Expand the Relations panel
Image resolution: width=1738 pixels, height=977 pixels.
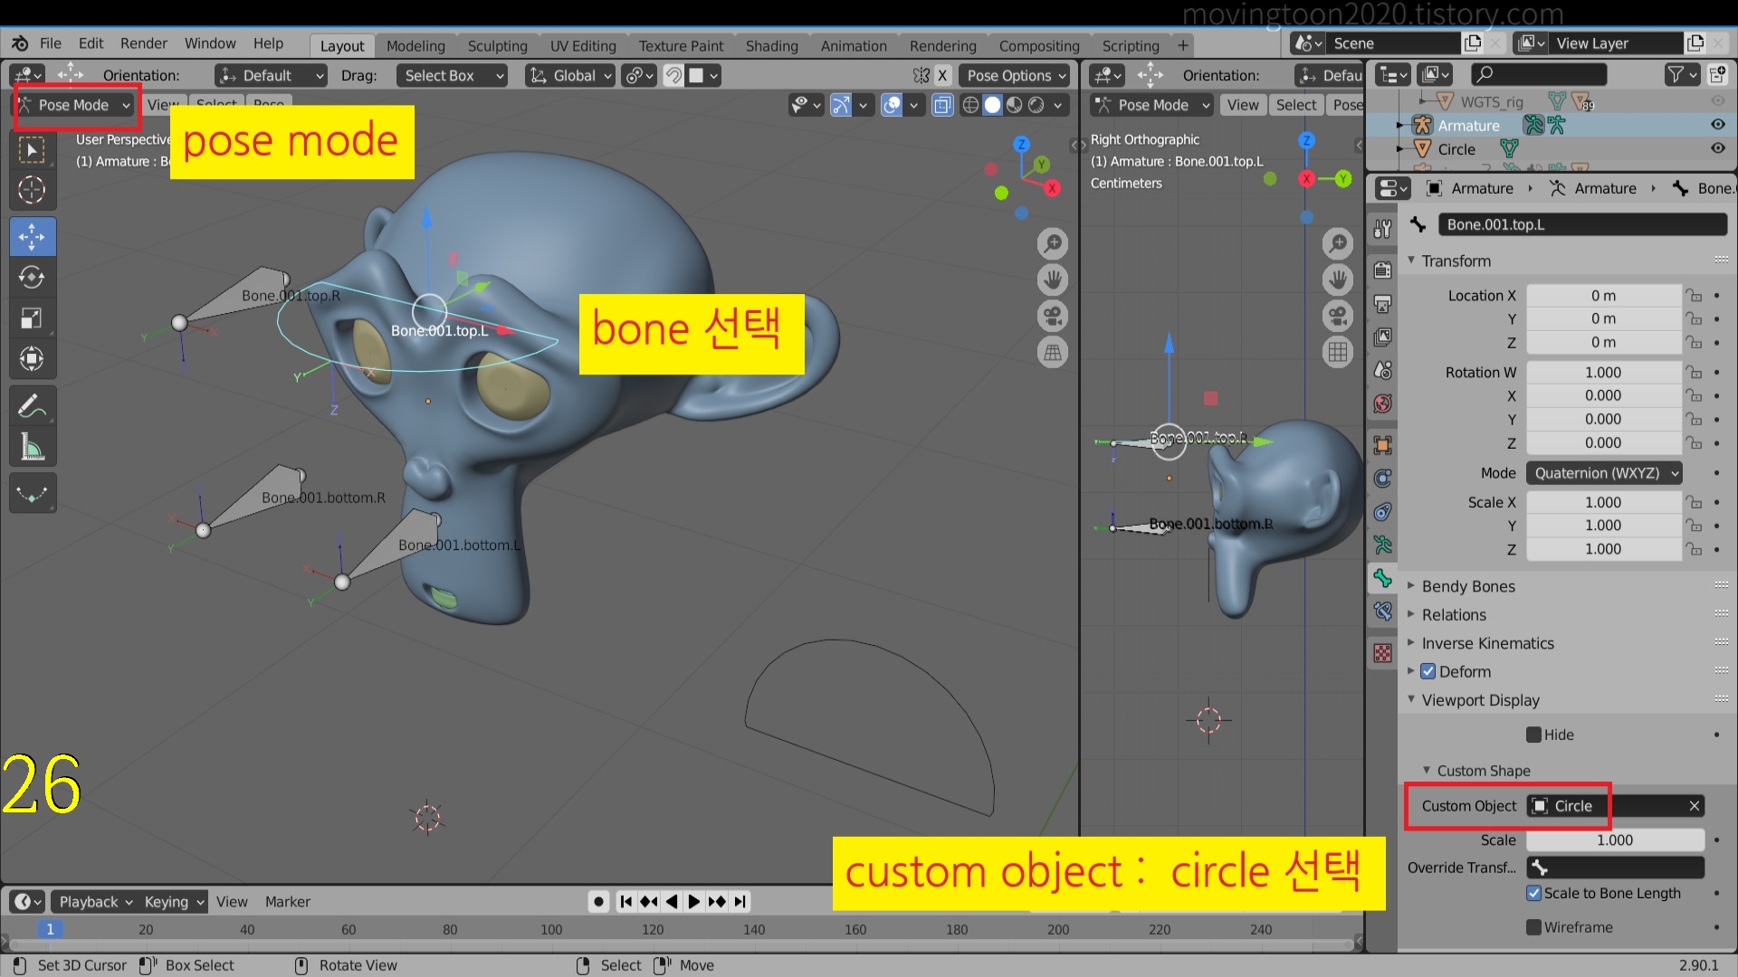1454,614
